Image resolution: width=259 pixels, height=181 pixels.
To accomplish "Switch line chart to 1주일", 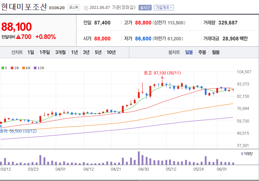I will pyautogui.click(x=45, y=52).
